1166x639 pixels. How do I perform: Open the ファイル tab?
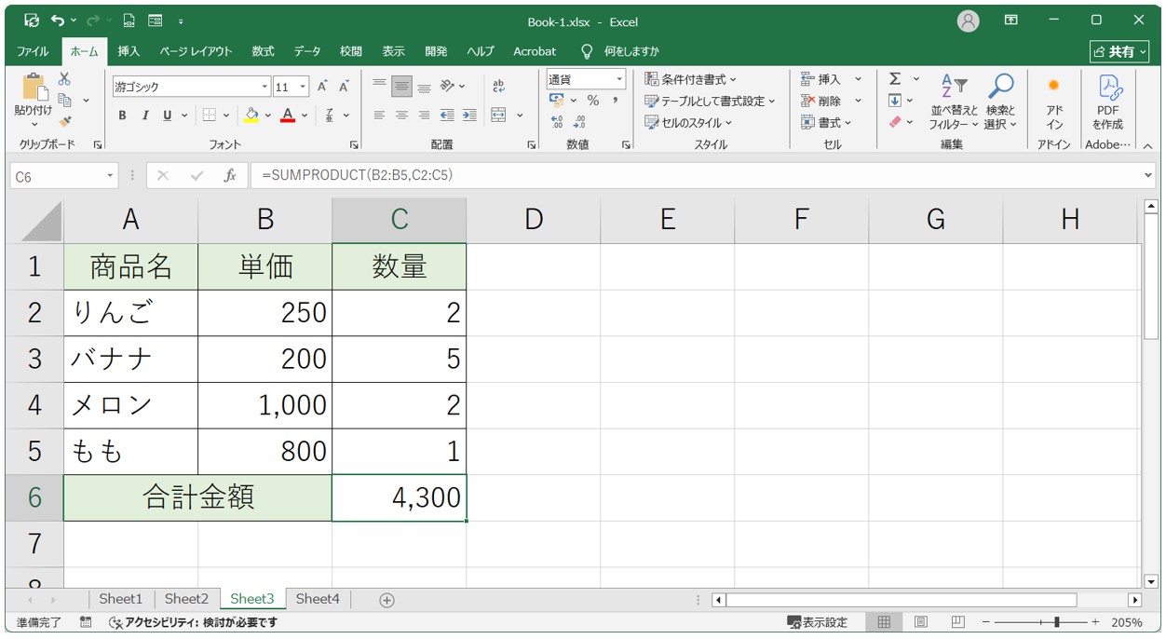[34, 51]
